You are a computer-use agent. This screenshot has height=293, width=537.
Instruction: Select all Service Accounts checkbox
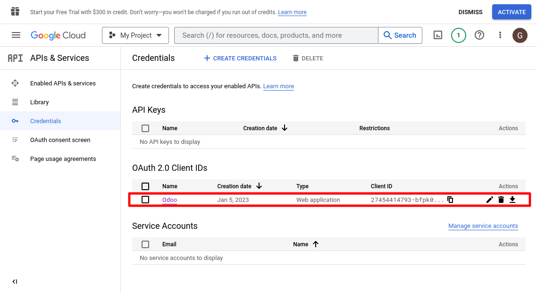[145, 244]
